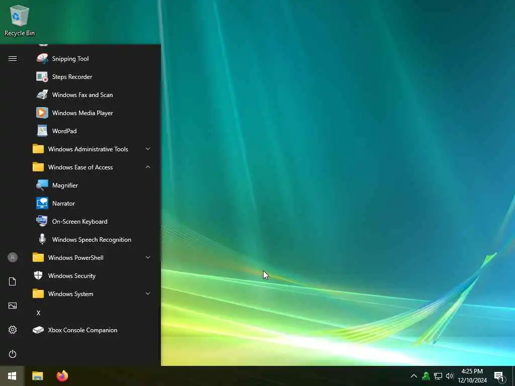Viewport: 515px width, 386px height.
Task: Launch Narrator
Action: point(93,204)
